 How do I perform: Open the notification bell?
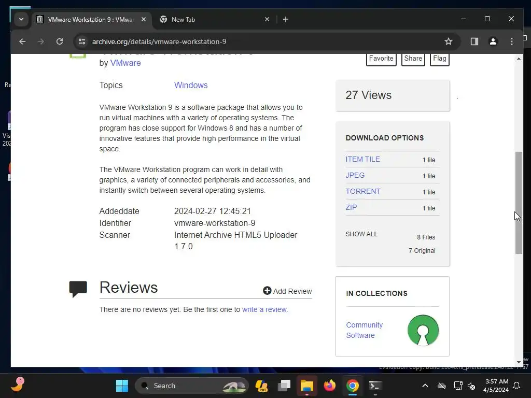(516, 386)
